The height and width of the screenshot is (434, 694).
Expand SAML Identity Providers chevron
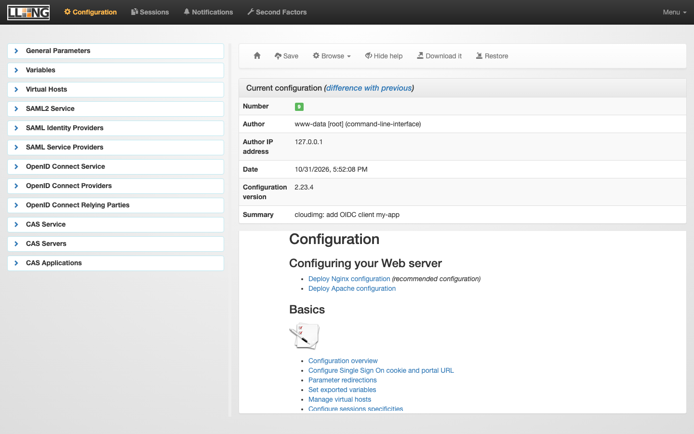point(16,128)
